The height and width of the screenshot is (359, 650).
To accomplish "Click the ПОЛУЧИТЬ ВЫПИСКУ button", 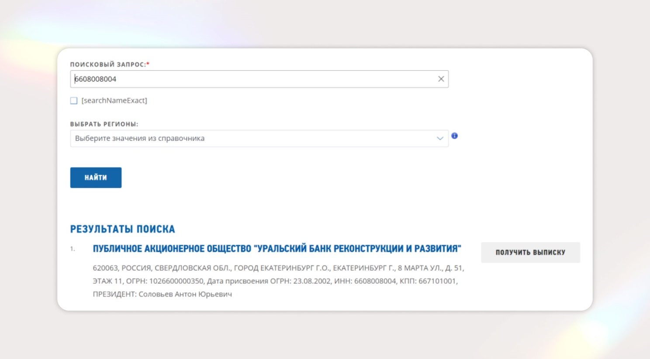I will tap(530, 252).
